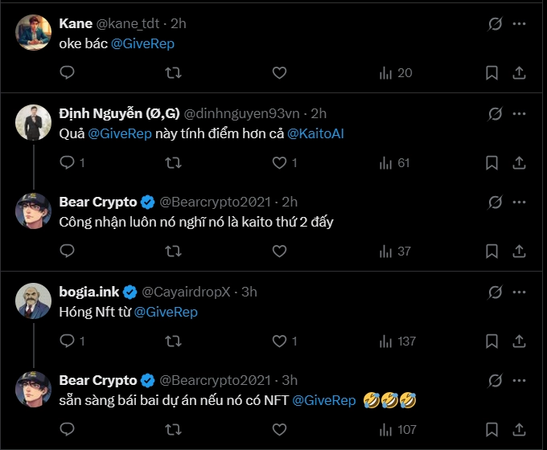Image resolution: width=547 pixels, height=450 pixels.
Task: Open Kane's profile avatar
Action: click(x=35, y=33)
